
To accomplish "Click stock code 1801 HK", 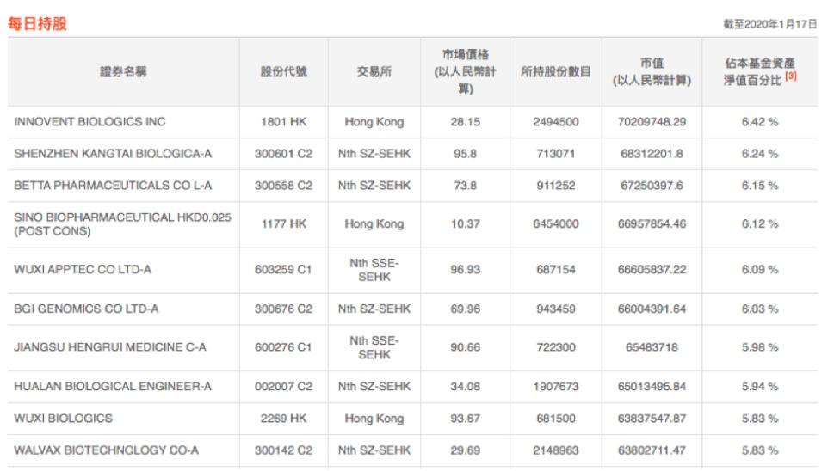I will coord(283,121).
